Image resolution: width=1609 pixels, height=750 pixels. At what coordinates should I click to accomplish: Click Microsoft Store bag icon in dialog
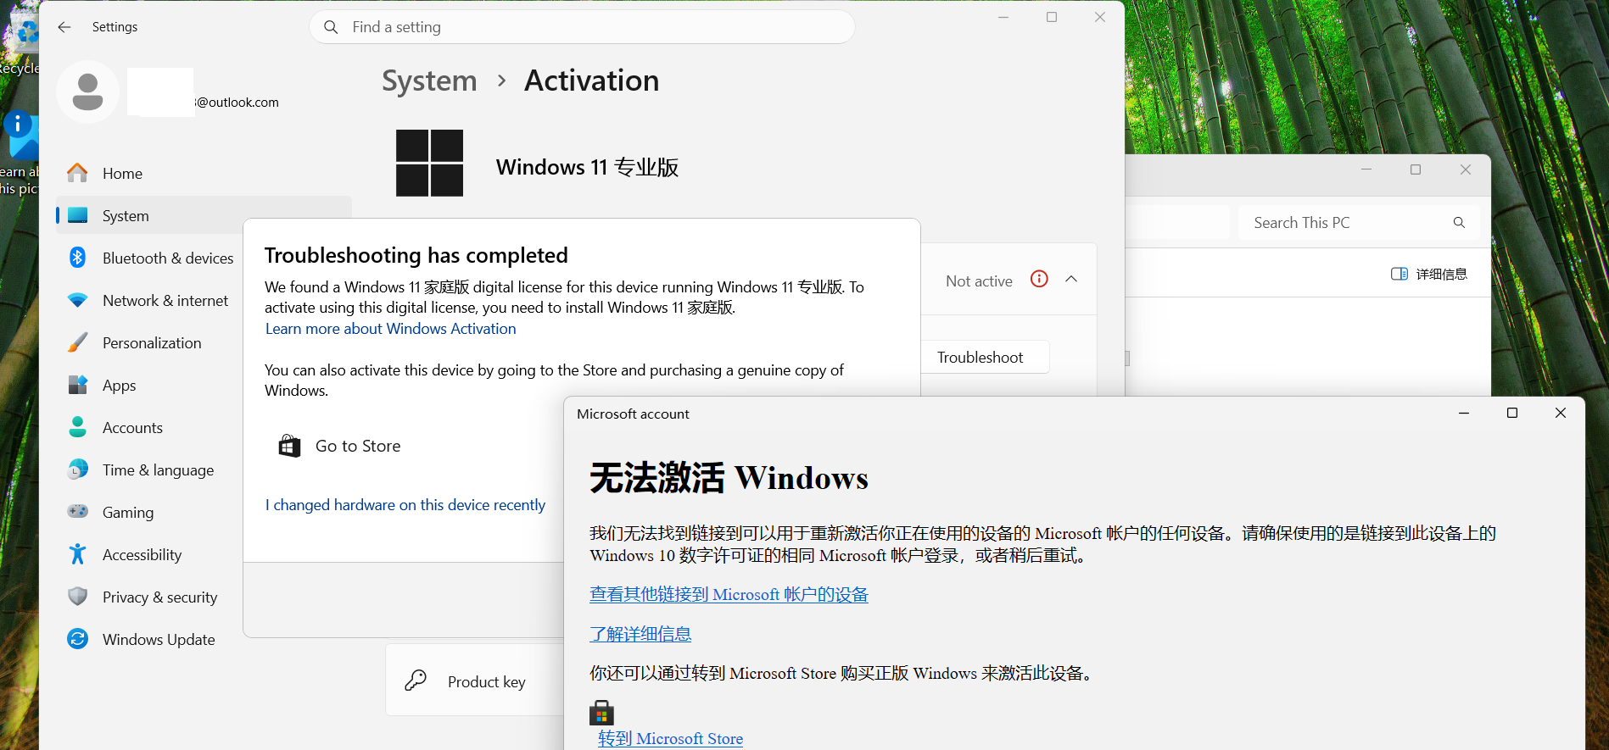[601, 712]
